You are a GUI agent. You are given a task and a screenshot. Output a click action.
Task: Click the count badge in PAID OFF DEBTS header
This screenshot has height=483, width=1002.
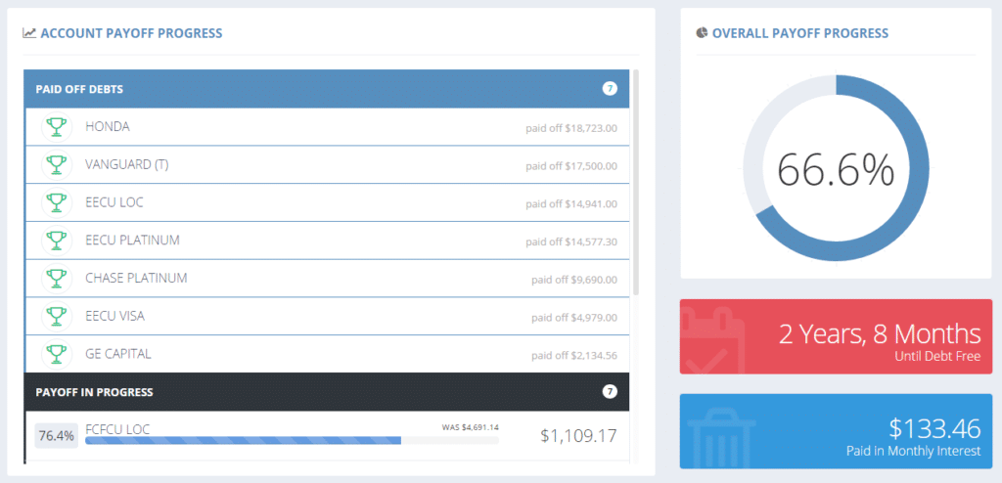click(x=610, y=89)
